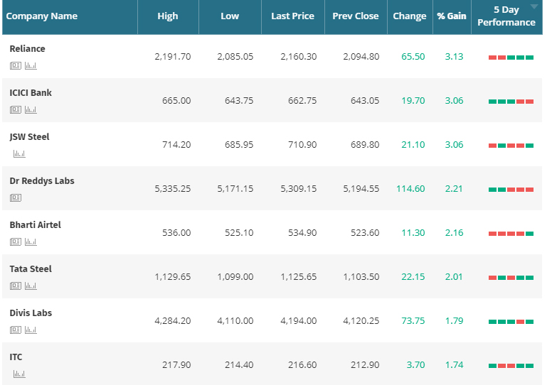Open the Reliance company link
The height and width of the screenshot is (385, 552).
click(27, 49)
